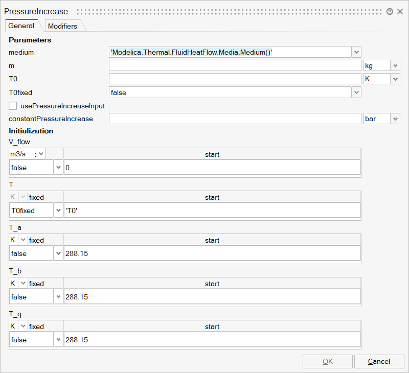Expand the kg unit dropdown for m
The image size is (409, 373).
395,65
